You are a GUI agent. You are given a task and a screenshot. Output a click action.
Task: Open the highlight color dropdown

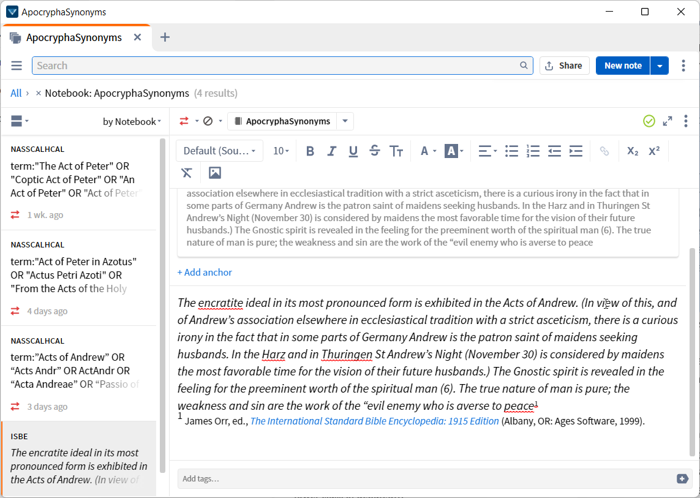pos(454,151)
